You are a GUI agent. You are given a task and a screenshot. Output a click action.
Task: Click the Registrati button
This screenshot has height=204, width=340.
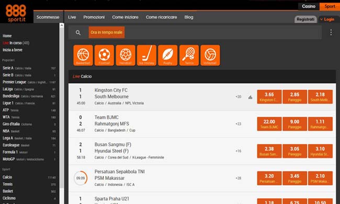click(305, 19)
